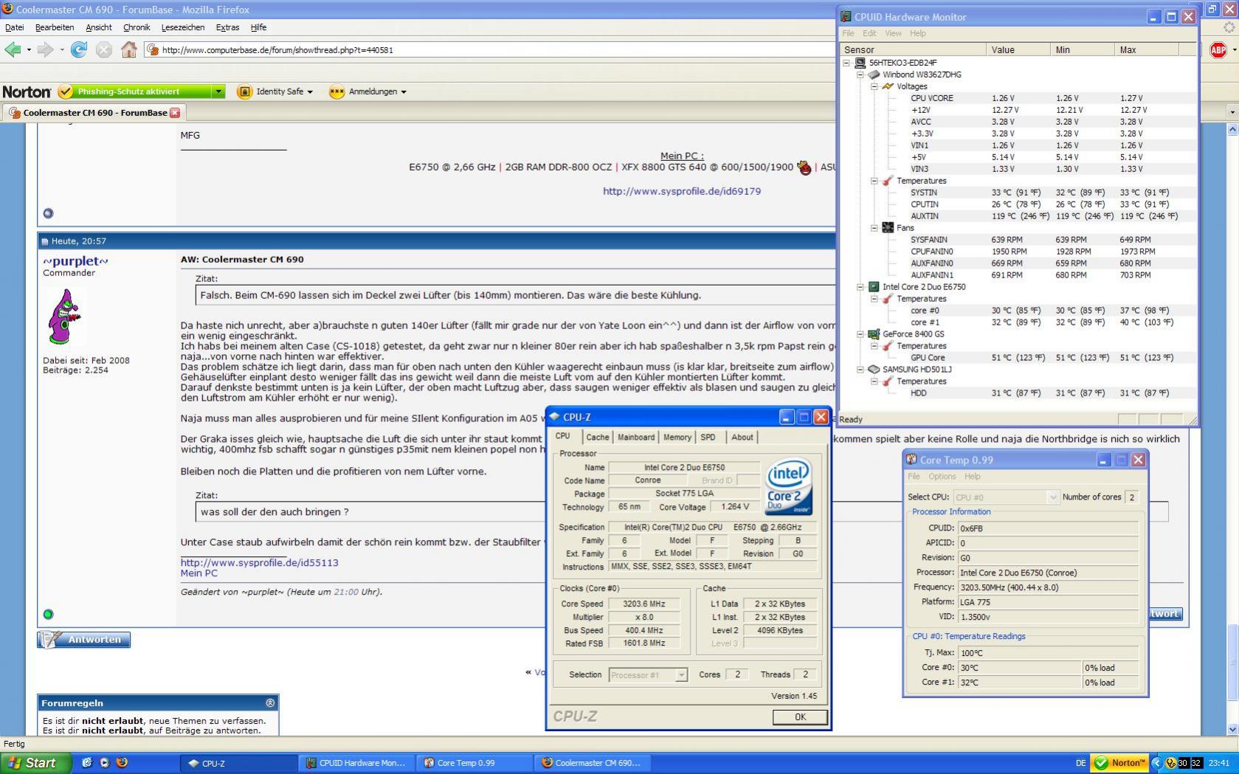Click the Norton Anmeldungen icon
Viewport: 1239px width, 774px height.
click(x=337, y=91)
